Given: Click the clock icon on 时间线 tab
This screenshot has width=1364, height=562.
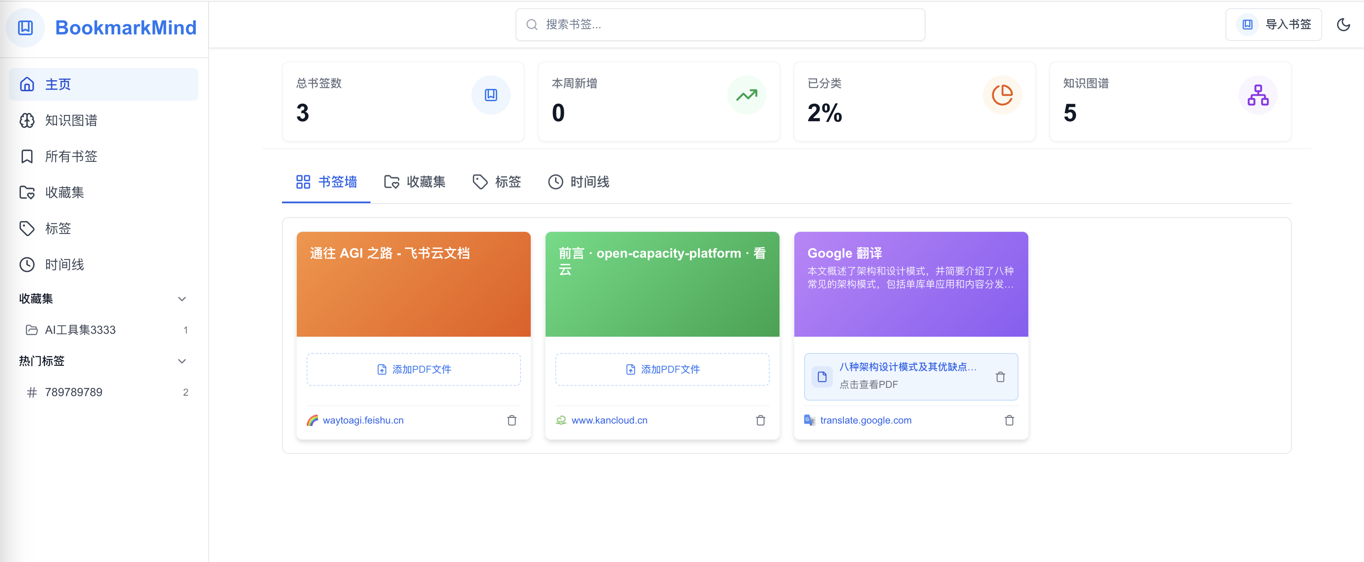Looking at the screenshot, I should pos(555,181).
